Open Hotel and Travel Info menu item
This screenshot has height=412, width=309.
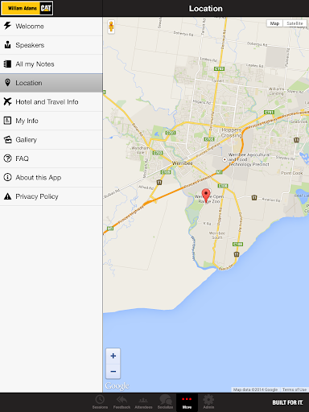pyautogui.click(x=51, y=102)
